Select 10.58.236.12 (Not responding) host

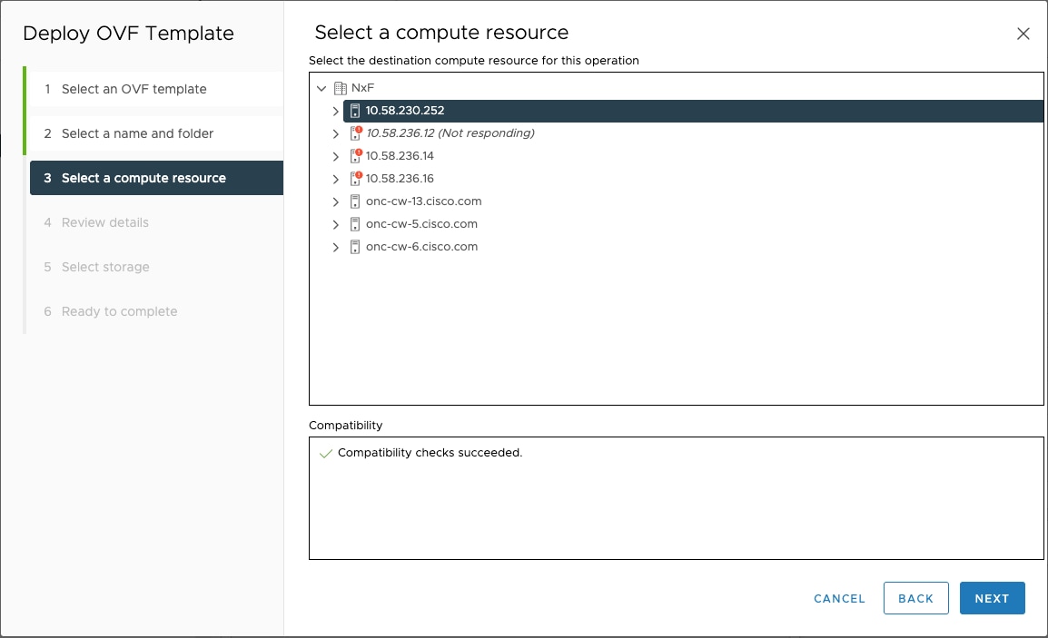[x=450, y=133]
